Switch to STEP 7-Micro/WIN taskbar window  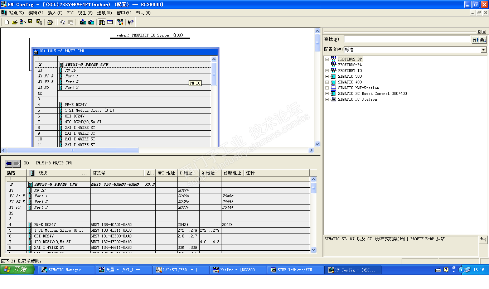click(296, 270)
